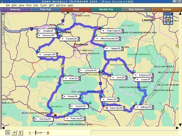Open the GPS menu
The image size is (182, 136).
(x=51, y=5)
